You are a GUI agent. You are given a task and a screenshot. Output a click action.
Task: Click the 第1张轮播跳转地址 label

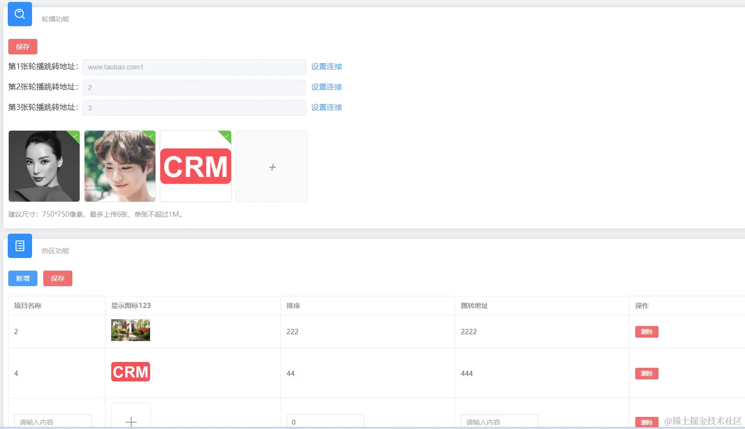coord(43,67)
